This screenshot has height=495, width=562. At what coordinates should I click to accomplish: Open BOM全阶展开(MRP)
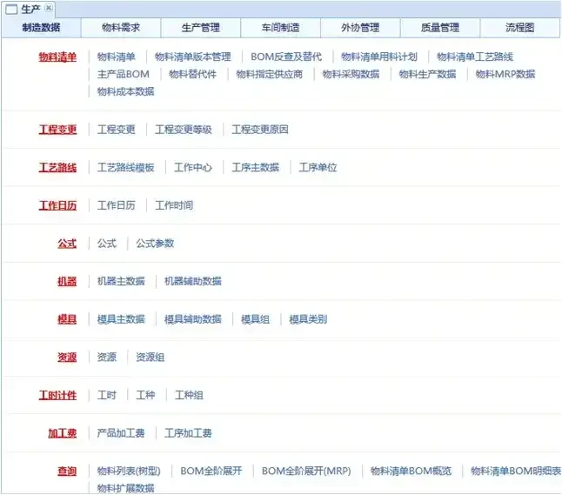pyautogui.click(x=306, y=471)
